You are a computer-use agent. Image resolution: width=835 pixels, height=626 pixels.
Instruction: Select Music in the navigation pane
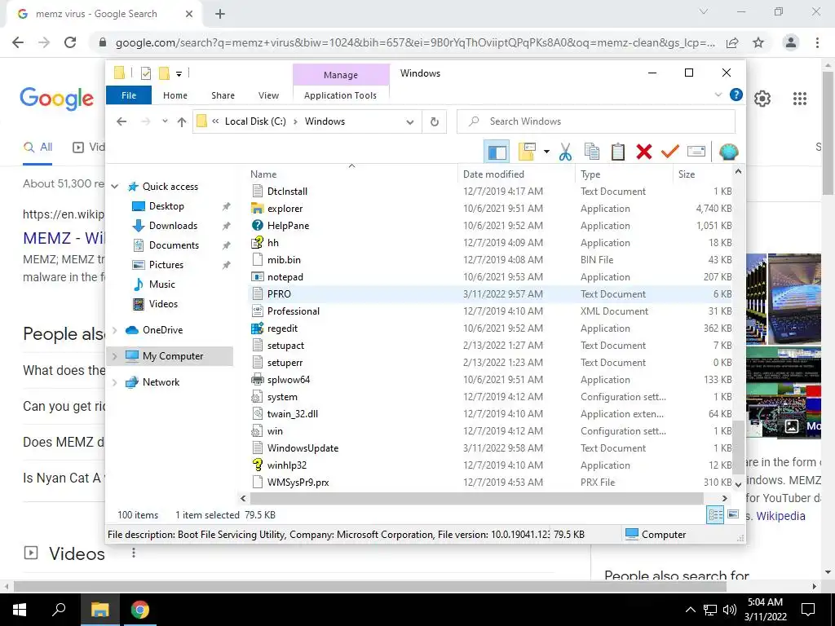[x=162, y=284]
